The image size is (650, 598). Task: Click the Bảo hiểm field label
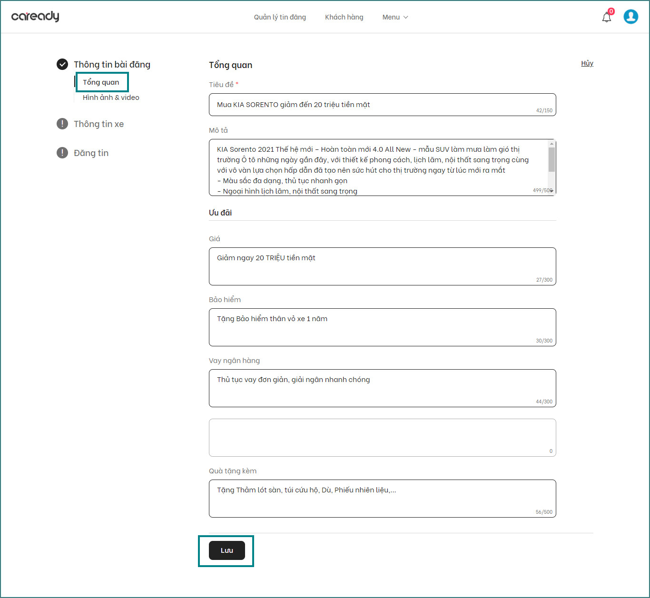click(x=225, y=300)
